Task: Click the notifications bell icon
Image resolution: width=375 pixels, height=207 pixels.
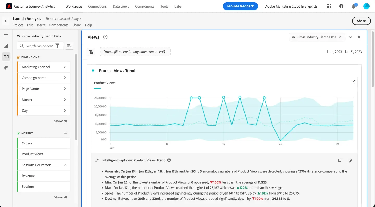Action: click(x=354, y=6)
